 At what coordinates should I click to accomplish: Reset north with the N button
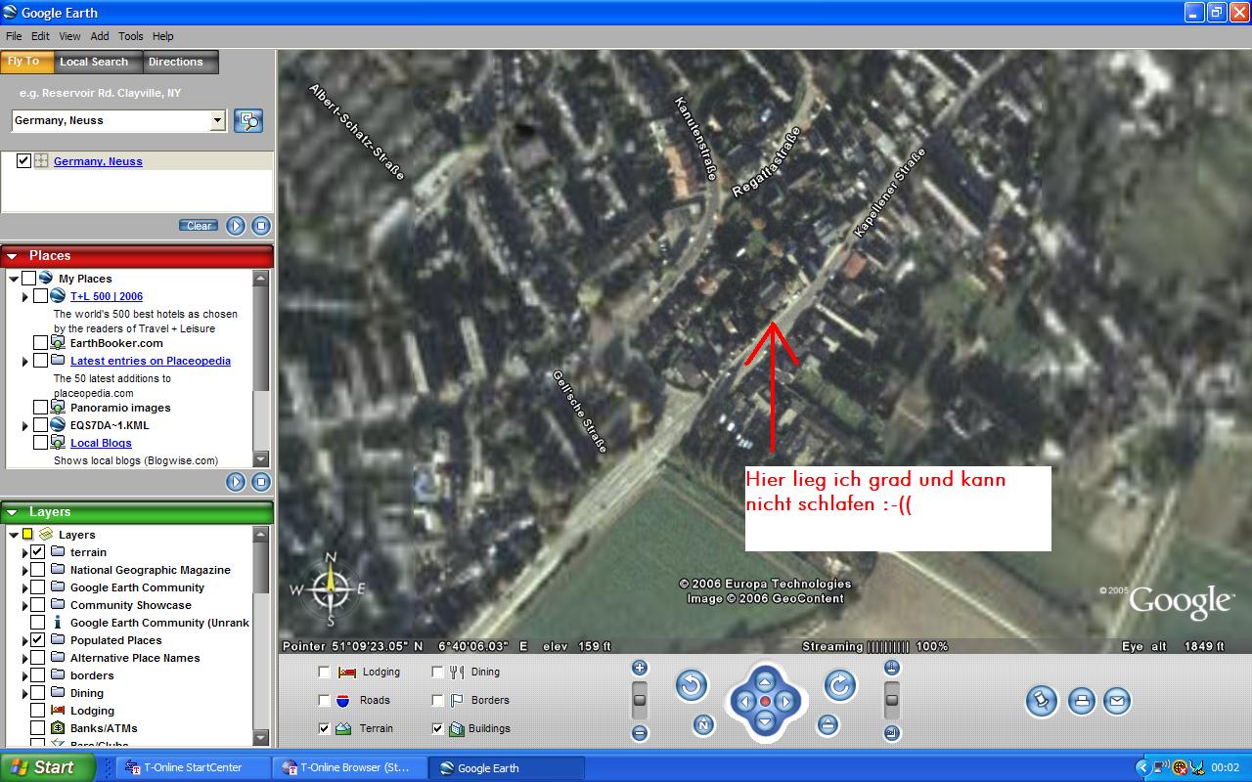(x=703, y=724)
